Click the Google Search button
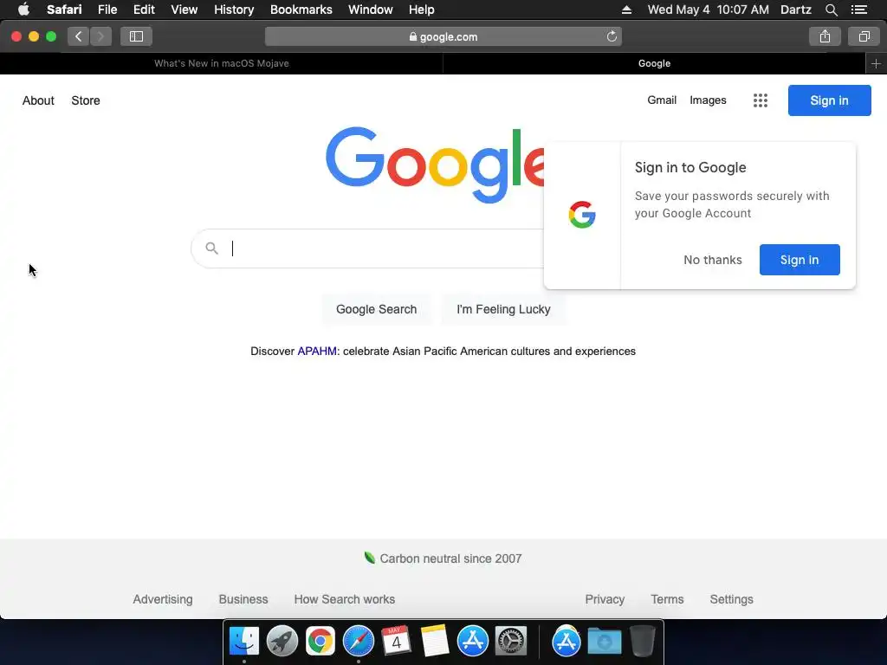Screen dimensions: 887x665 tap(376, 309)
